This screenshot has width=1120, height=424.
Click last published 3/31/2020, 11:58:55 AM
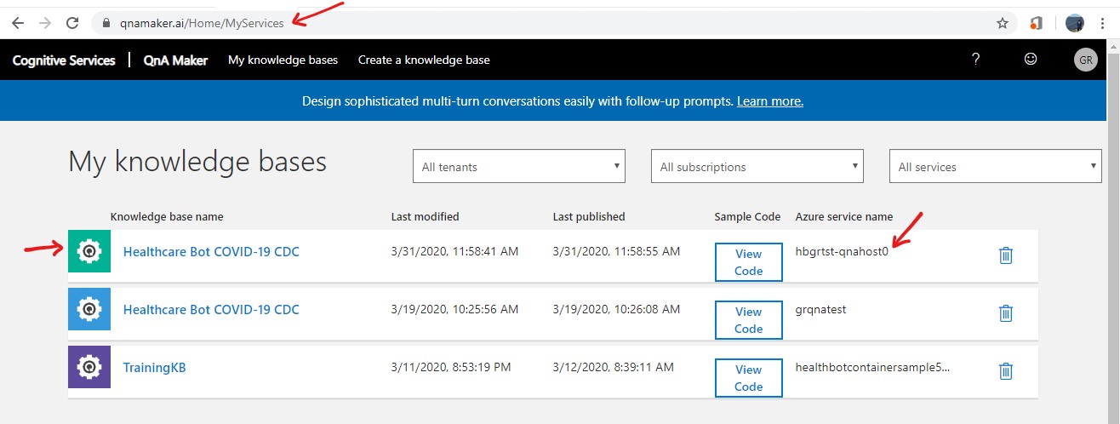pyautogui.click(x=616, y=251)
